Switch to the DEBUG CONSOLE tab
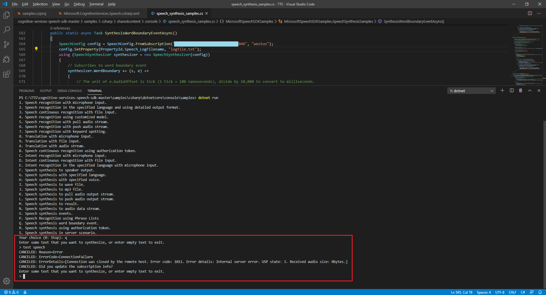546x295 pixels. 69,91
